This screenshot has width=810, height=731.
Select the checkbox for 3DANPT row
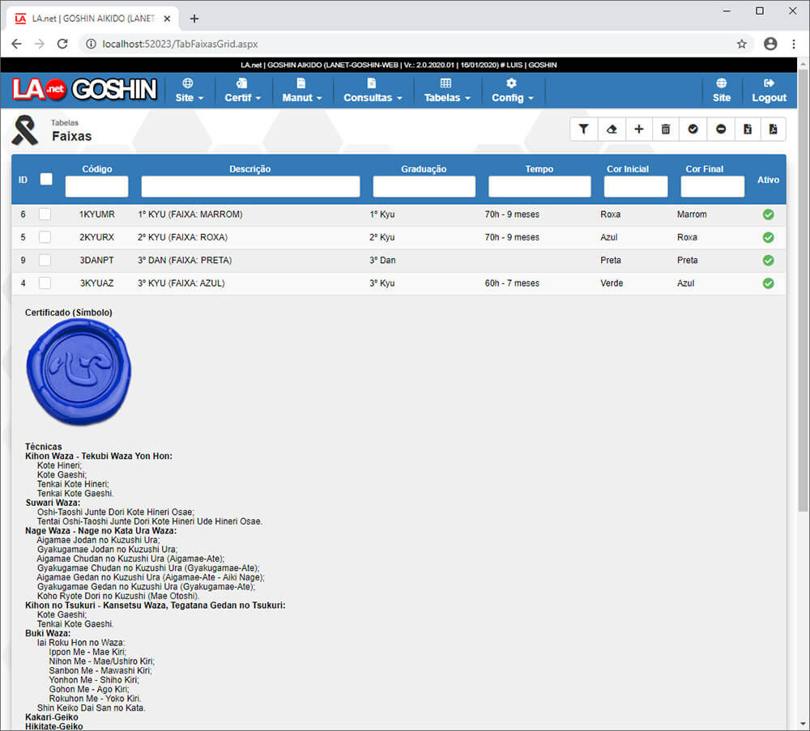tap(45, 260)
